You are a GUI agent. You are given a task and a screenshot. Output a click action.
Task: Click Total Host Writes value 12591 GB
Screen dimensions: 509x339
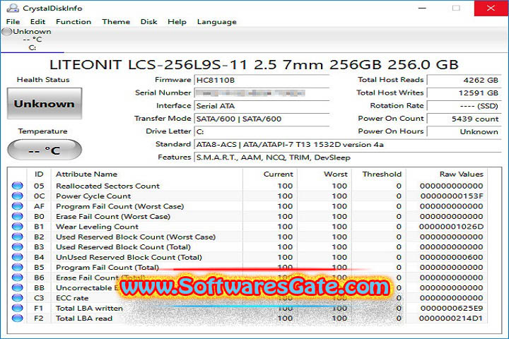coord(464,93)
